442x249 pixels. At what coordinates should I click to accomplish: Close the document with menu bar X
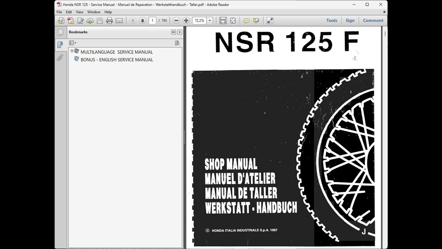pos(384,12)
